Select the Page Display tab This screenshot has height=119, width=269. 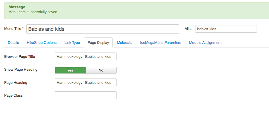(98, 43)
